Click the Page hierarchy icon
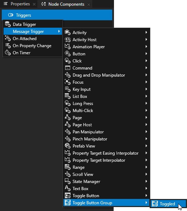The height and width of the screenshot is (211, 187). [68, 117]
